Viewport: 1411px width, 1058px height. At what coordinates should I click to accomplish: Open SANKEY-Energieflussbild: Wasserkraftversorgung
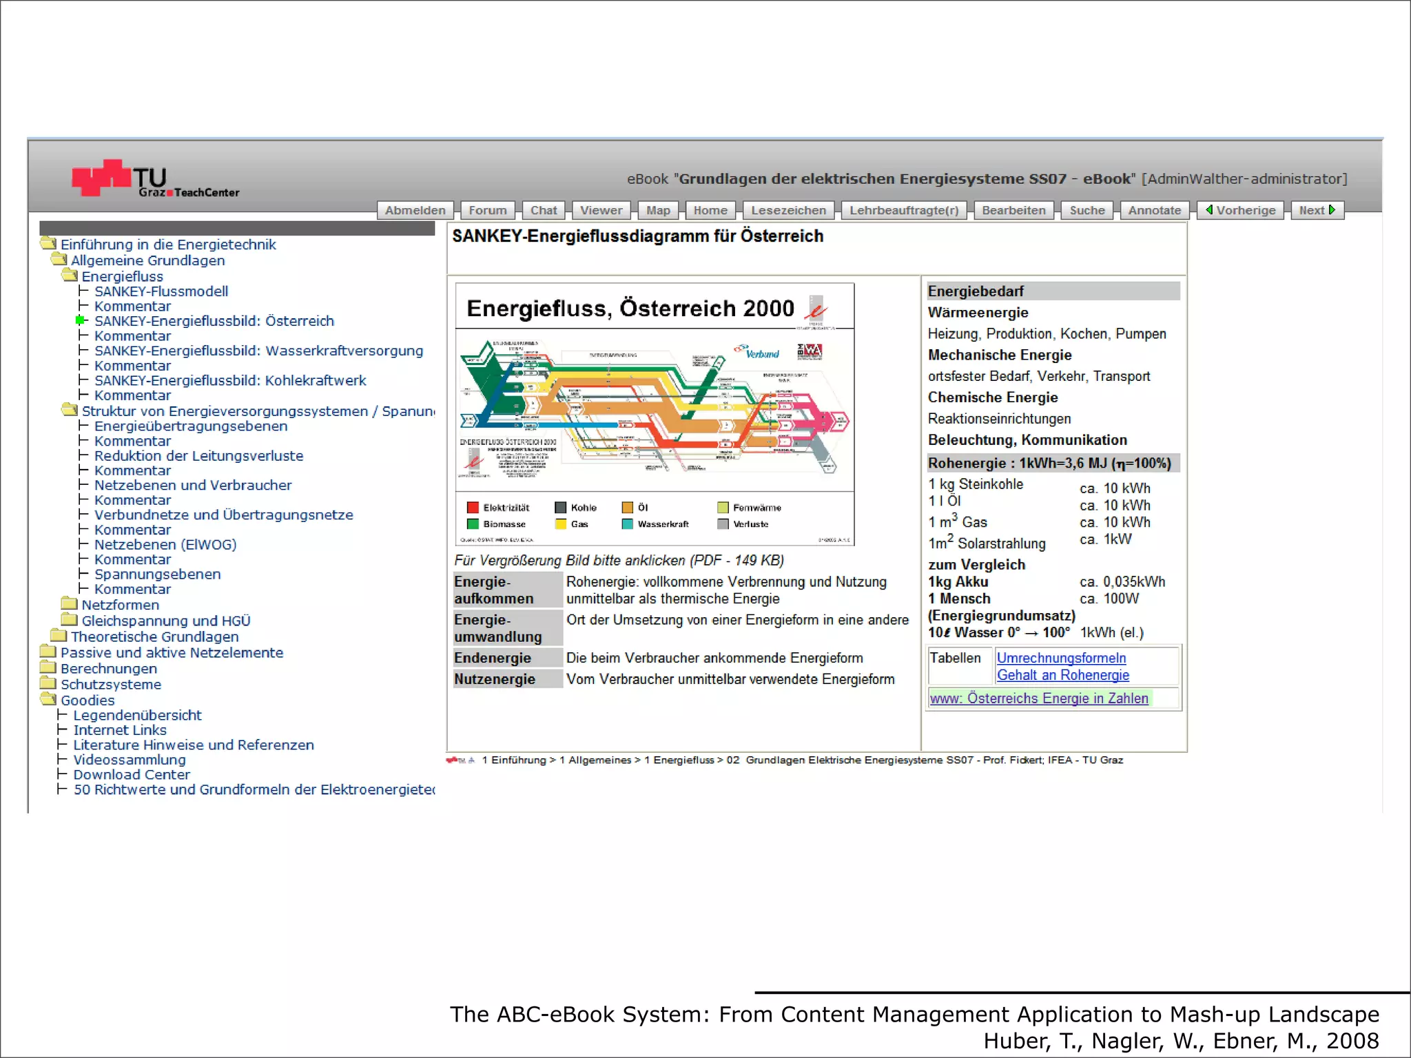259,351
